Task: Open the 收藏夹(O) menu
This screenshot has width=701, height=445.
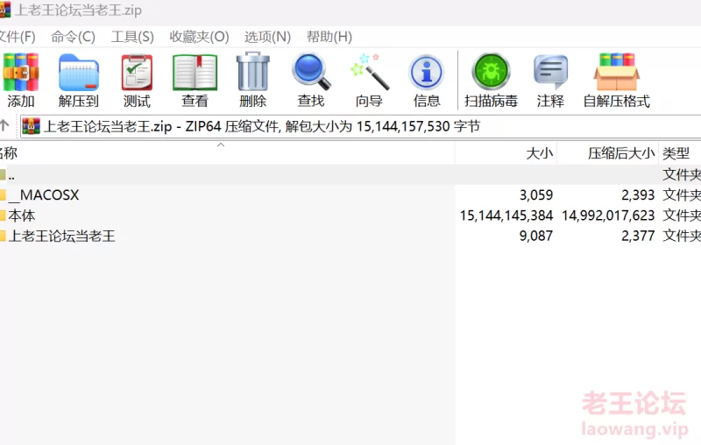Action: [199, 37]
